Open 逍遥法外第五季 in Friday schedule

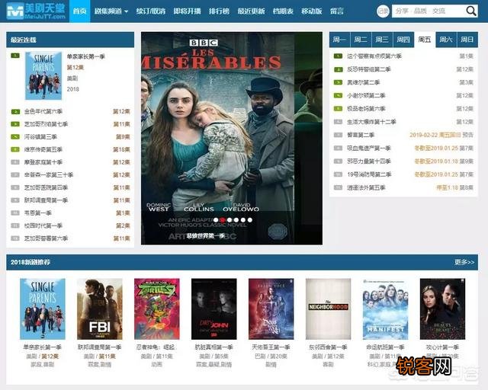(366, 187)
